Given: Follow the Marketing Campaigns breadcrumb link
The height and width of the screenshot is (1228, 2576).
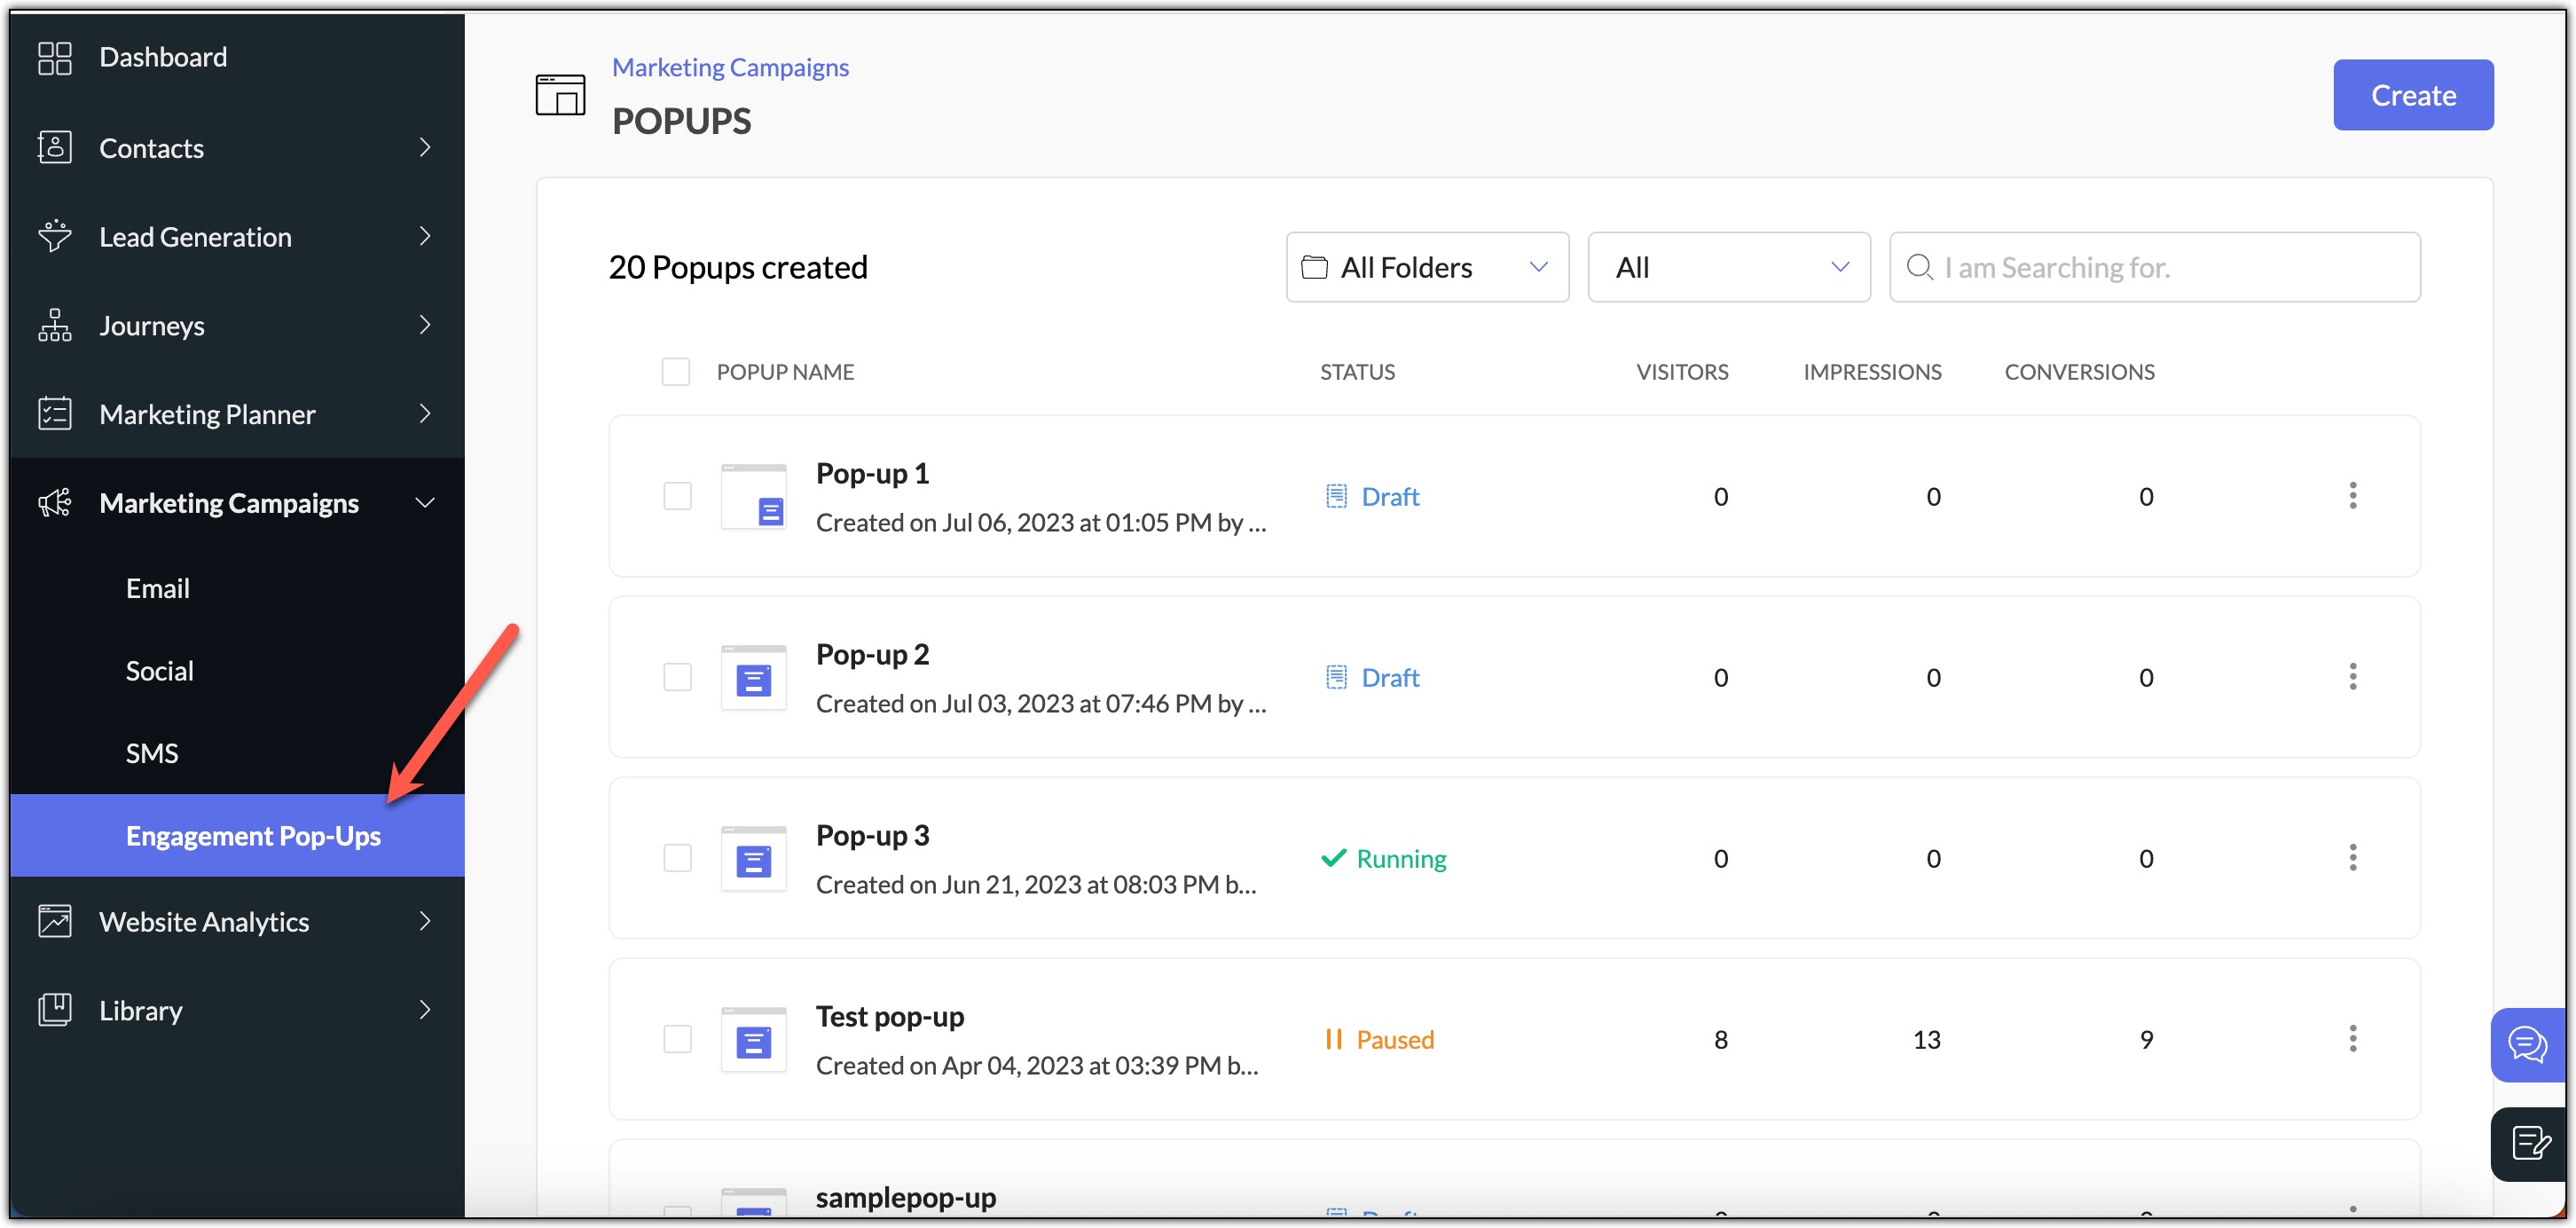Looking at the screenshot, I should point(730,67).
